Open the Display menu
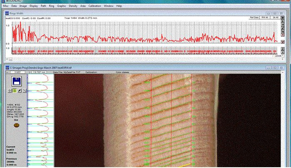The width and height of the screenshot is (291, 168). point(34,6)
